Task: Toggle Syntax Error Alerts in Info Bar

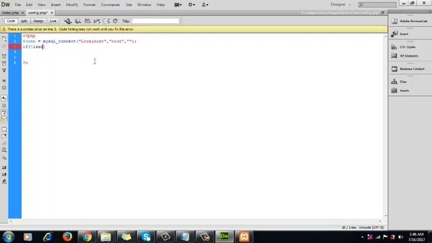Action: pos(4,119)
